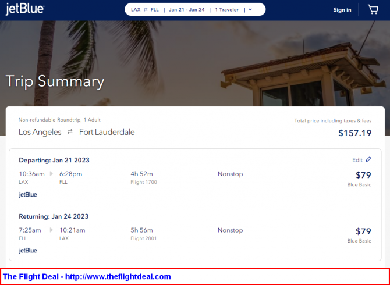Viewport: 390px width, 285px height.
Task: Click 'Los Angeles' city name
Action: [x=40, y=132]
